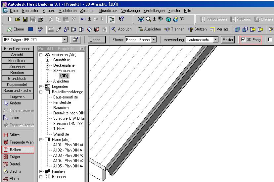
Task: Cut with the scissors icon
Action: click(x=51, y=19)
